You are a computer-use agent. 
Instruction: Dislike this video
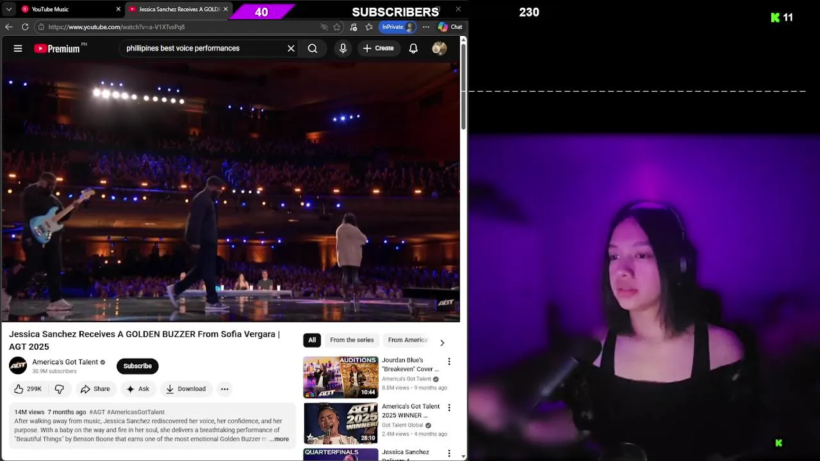pyautogui.click(x=60, y=389)
